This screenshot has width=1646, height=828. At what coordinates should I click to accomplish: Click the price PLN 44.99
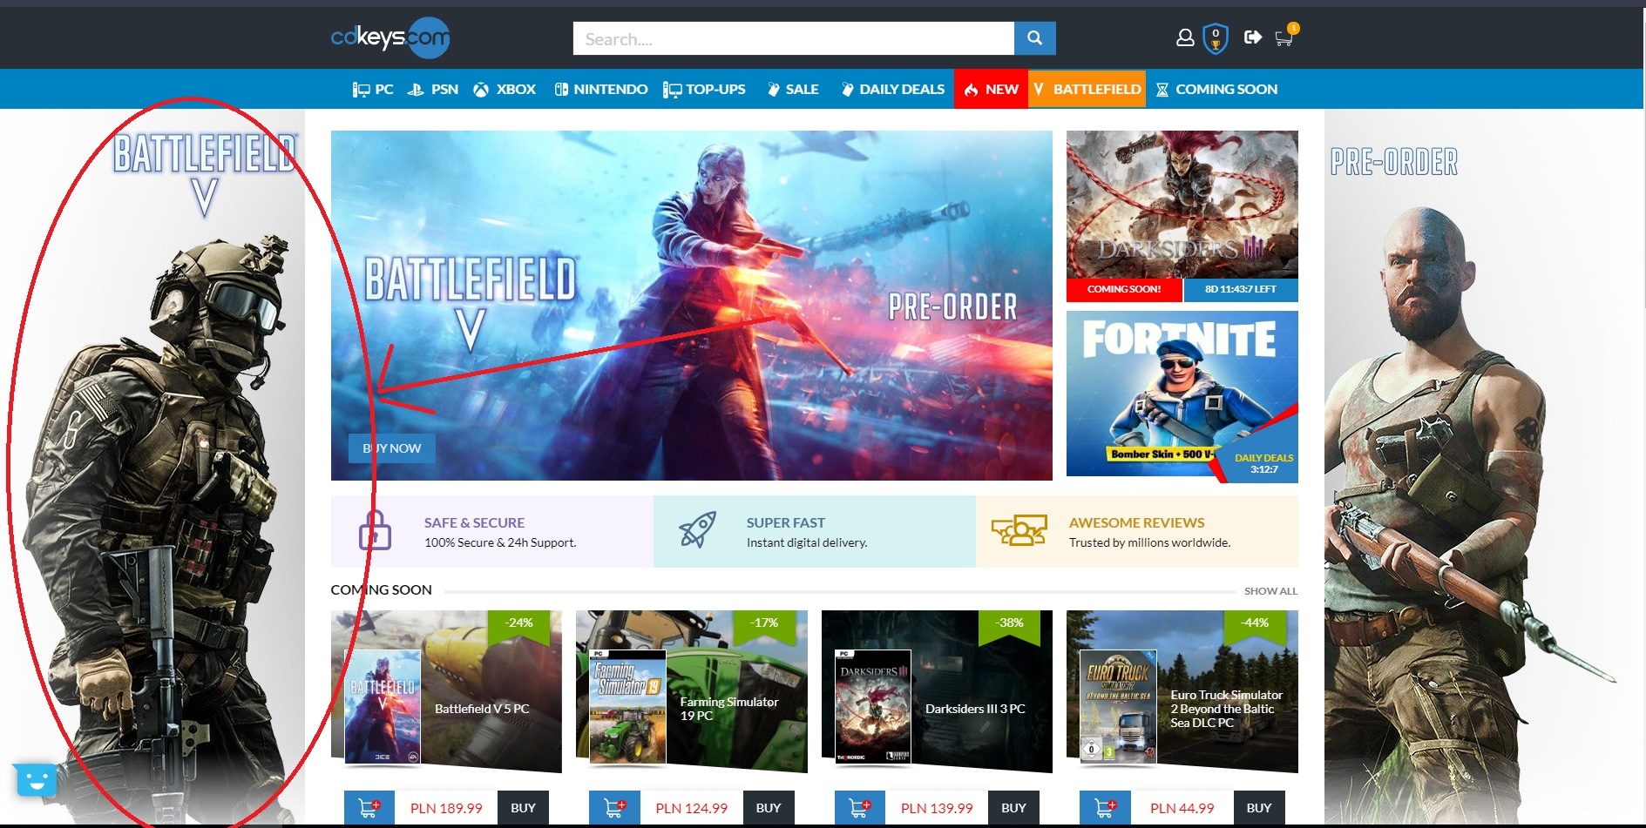(x=1182, y=808)
